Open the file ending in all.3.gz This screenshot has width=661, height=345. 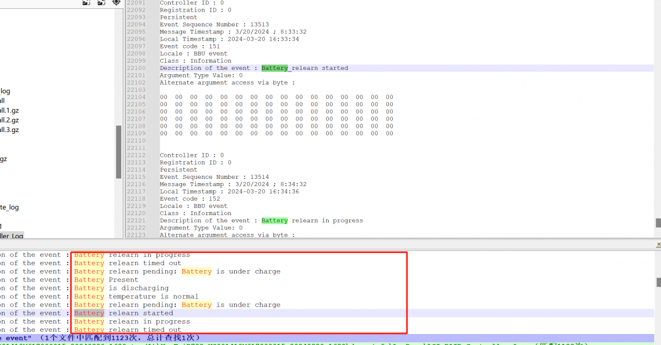point(9,130)
